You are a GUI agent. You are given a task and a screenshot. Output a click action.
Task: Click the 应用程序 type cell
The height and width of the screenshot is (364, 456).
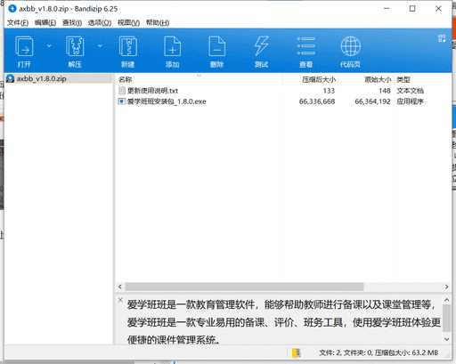coord(410,101)
